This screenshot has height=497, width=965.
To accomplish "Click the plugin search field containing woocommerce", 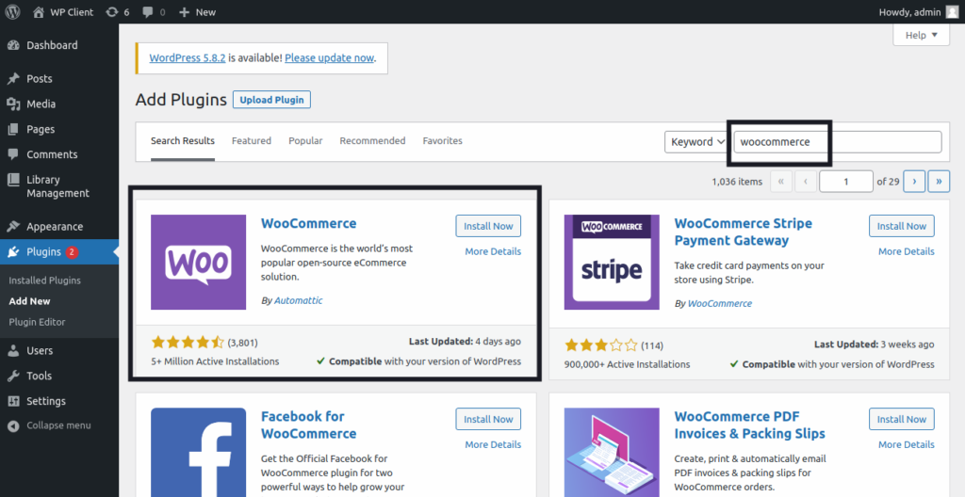I will [838, 142].
